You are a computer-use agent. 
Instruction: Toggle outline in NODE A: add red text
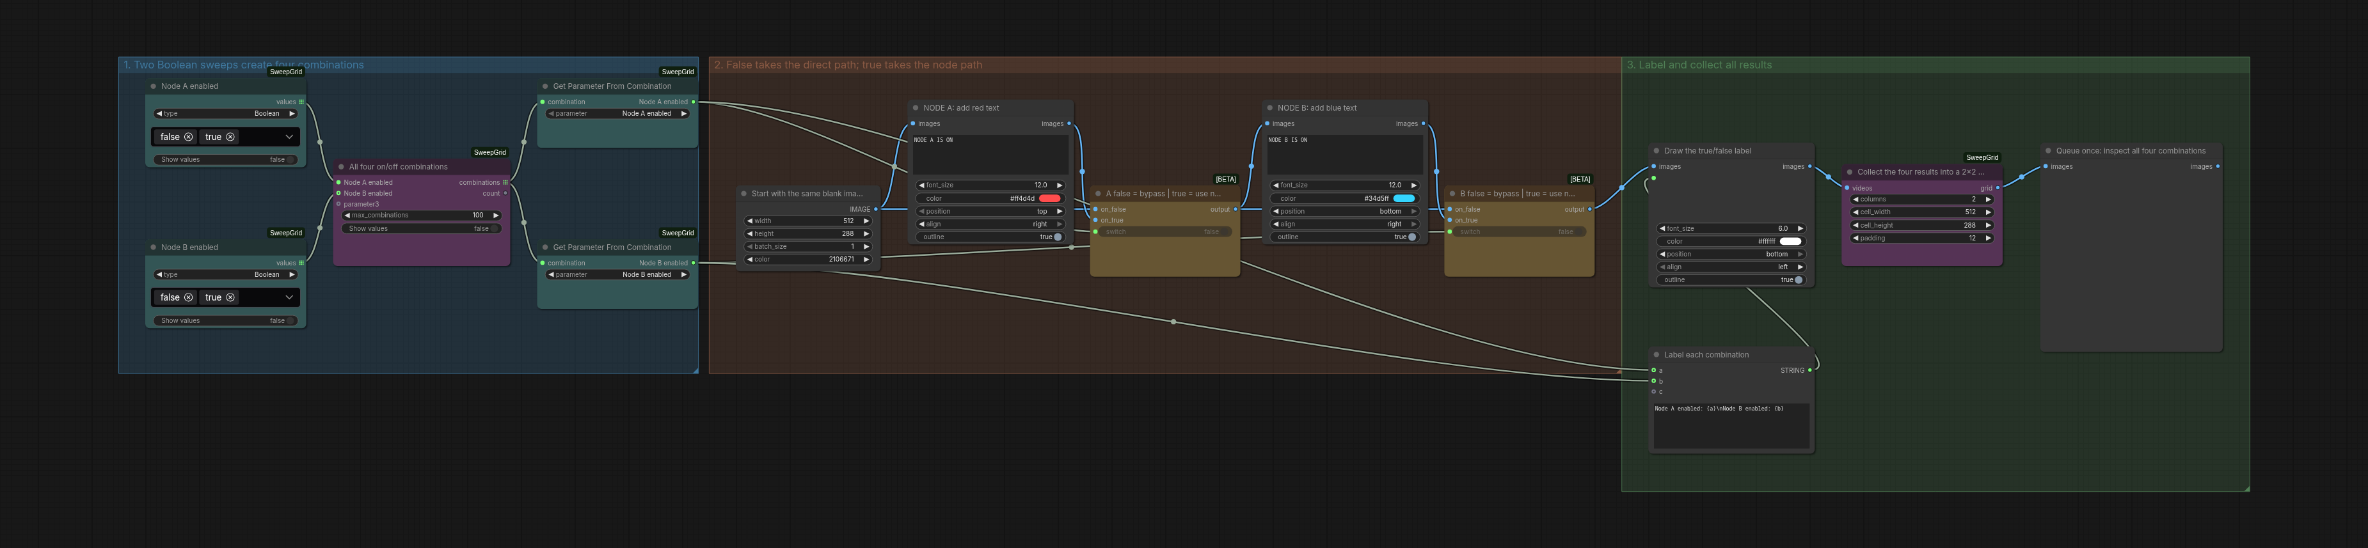(991, 237)
